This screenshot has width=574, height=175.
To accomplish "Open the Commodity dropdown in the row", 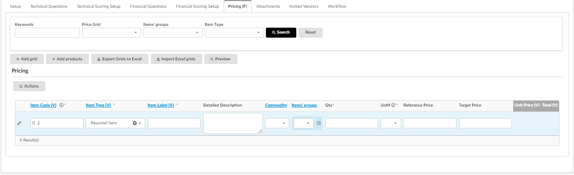I will (x=277, y=123).
